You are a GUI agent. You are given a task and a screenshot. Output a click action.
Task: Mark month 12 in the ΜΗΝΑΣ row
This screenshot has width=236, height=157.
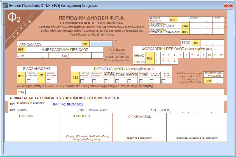click(x=221, y=55)
